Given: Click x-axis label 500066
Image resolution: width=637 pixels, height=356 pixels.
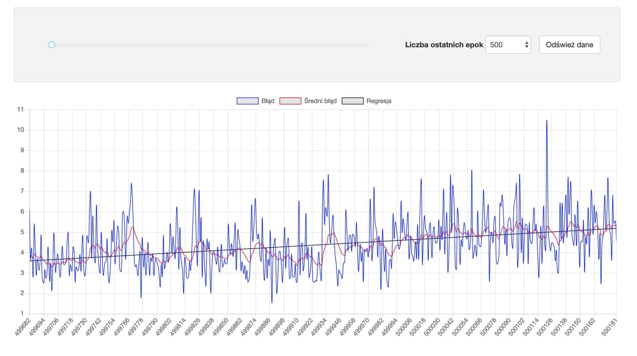Looking at the screenshot, I should click(474, 327).
